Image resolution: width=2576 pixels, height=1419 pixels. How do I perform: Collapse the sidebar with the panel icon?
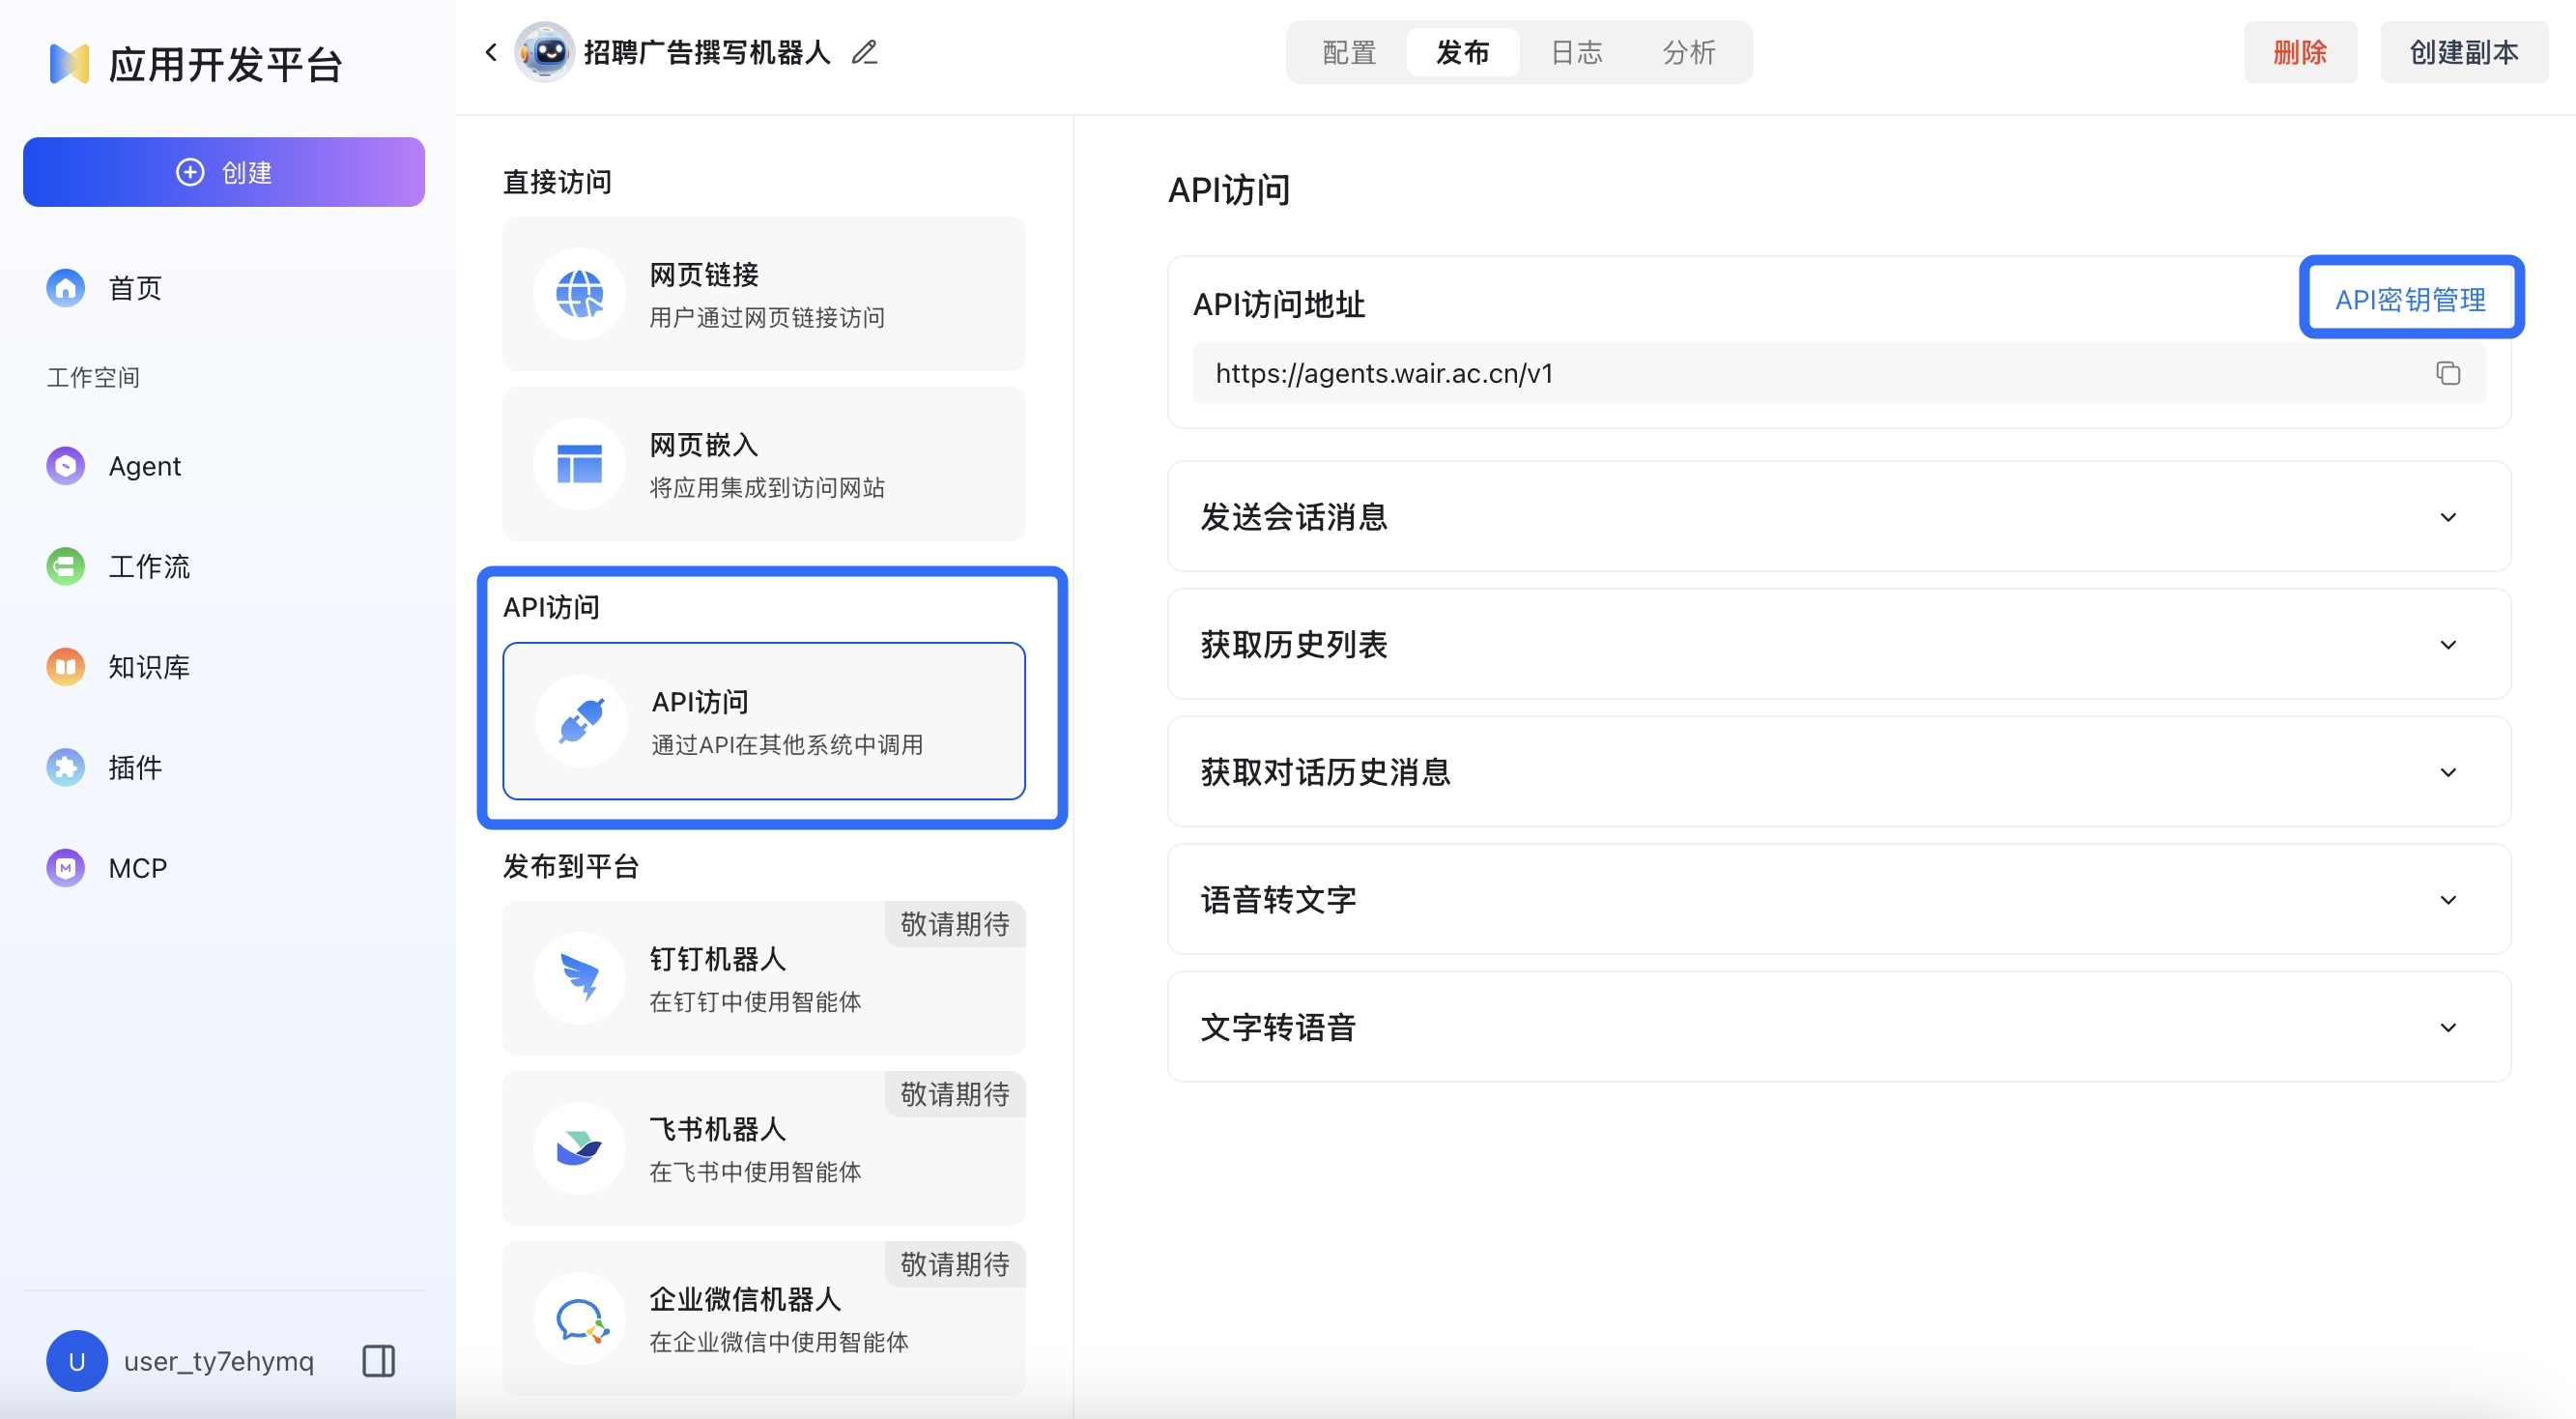(378, 1361)
